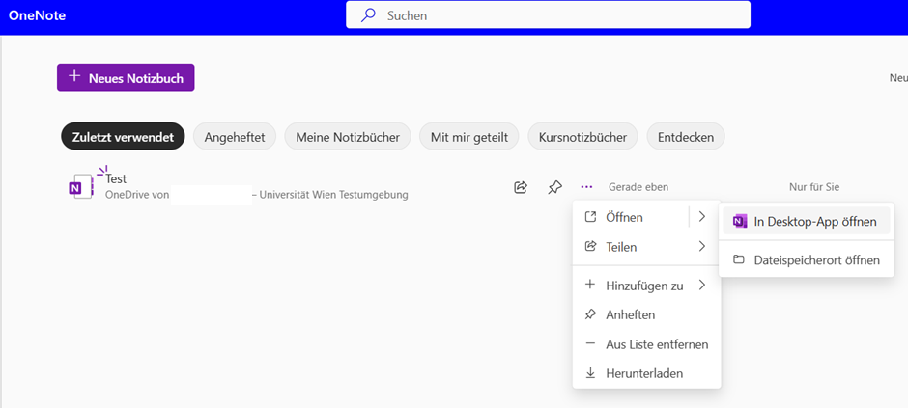Viewport: 908px width, 408px height.
Task: Click the three-dot more options icon
Action: (586, 187)
